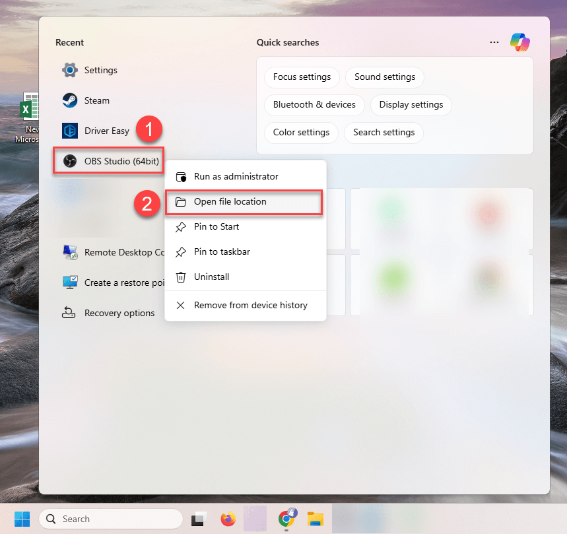
Task: Choose Pin to Start
Action: point(246,226)
